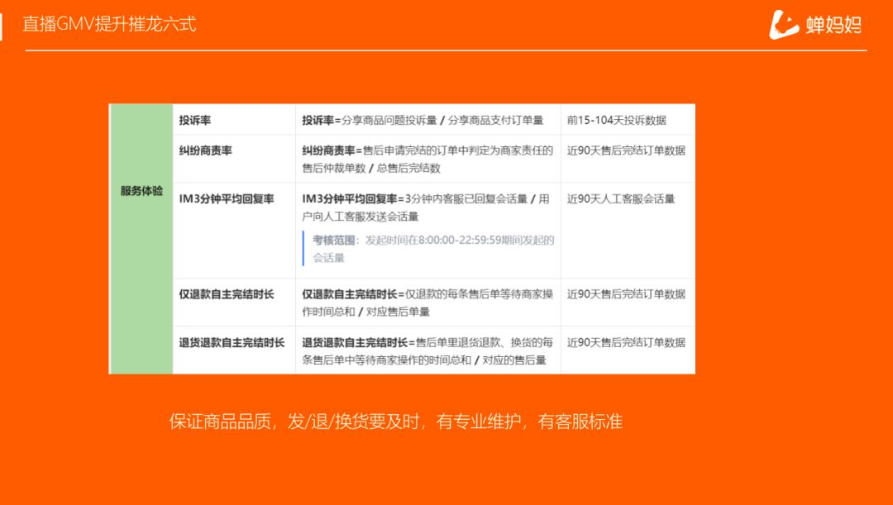Click the 投诉率 formula description cell

[428, 120]
